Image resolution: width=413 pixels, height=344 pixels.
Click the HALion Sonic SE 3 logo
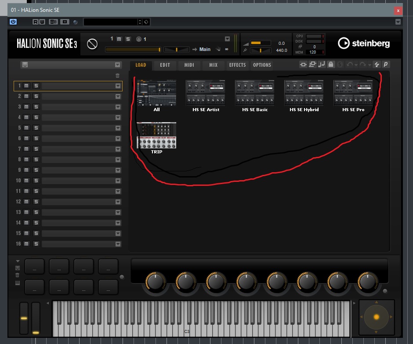pyautogui.click(x=47, y=43)
